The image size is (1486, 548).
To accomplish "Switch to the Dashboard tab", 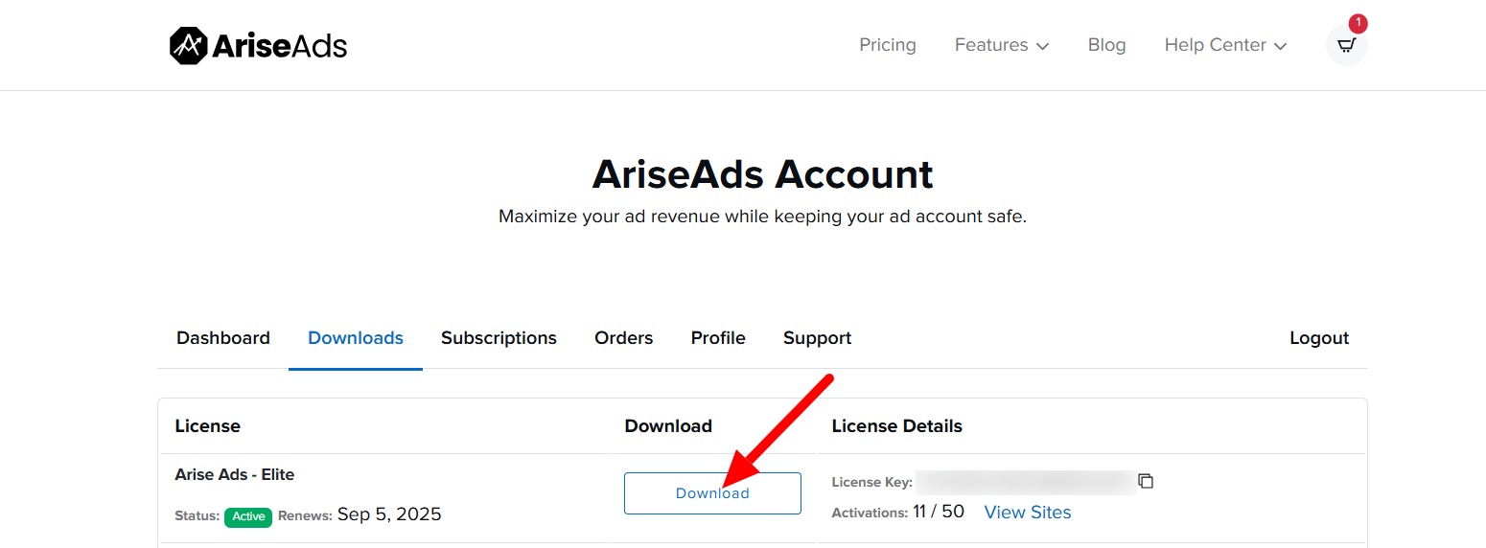I will click(223, 338).
